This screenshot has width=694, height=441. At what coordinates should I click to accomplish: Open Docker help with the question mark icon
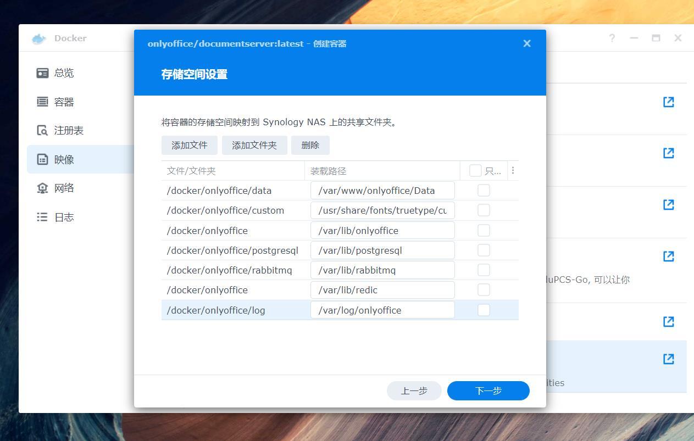tap(612, 38)
